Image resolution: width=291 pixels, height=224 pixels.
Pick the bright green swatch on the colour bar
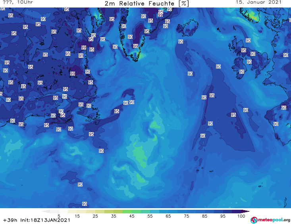127,211
